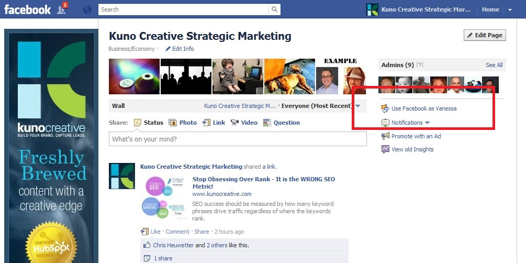Click the friend requests icon with badge
526x263 pixels.
point(62,9)
